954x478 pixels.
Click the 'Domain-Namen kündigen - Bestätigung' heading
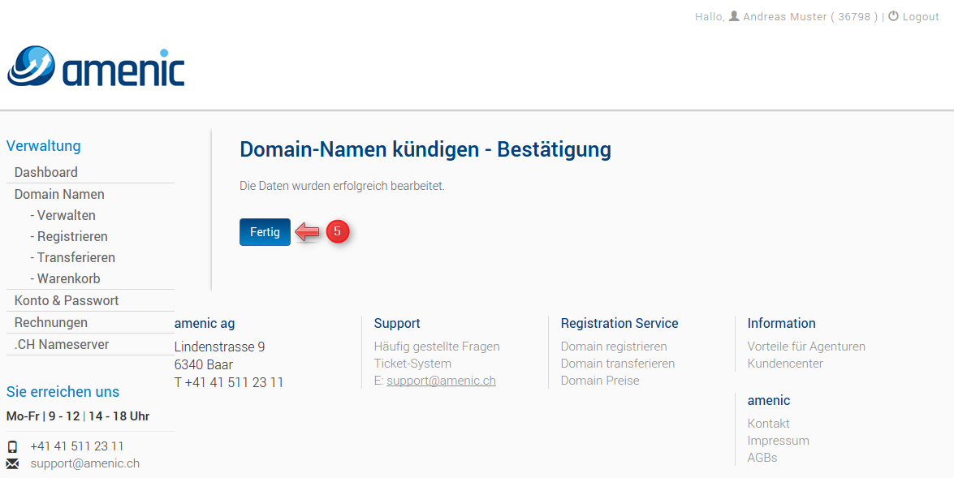pyautogui.click(x=425, y=149)
